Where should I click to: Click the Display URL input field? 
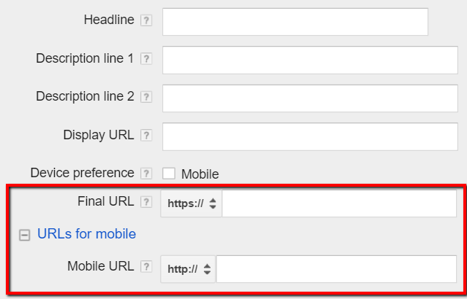(x=310, y=136)
